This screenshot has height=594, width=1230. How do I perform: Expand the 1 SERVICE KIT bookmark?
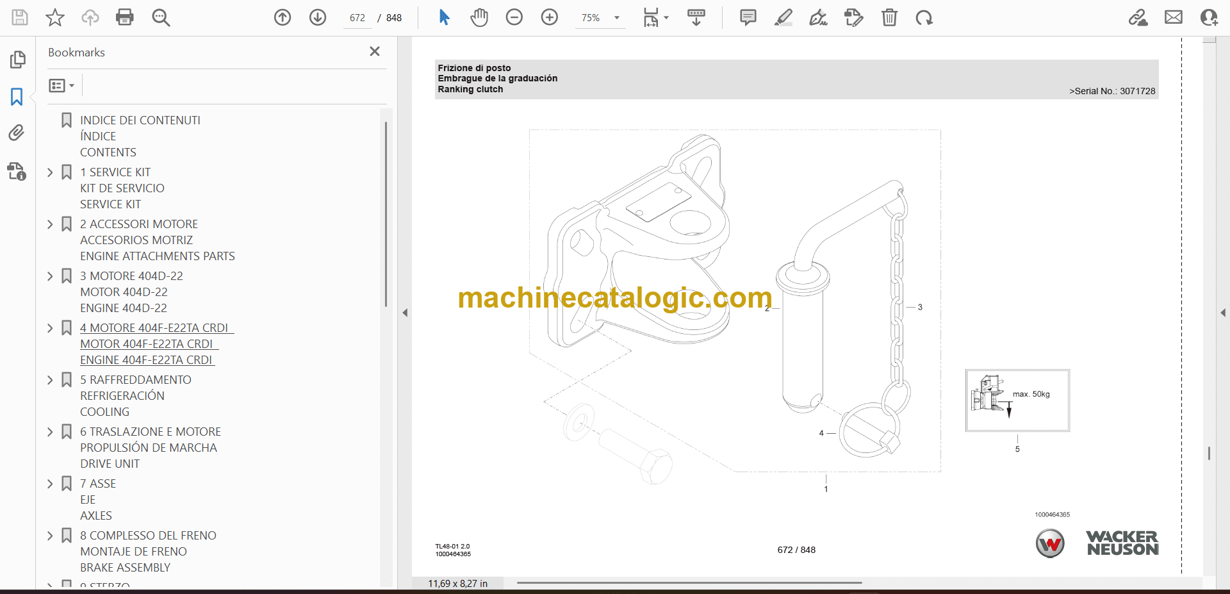51,172
